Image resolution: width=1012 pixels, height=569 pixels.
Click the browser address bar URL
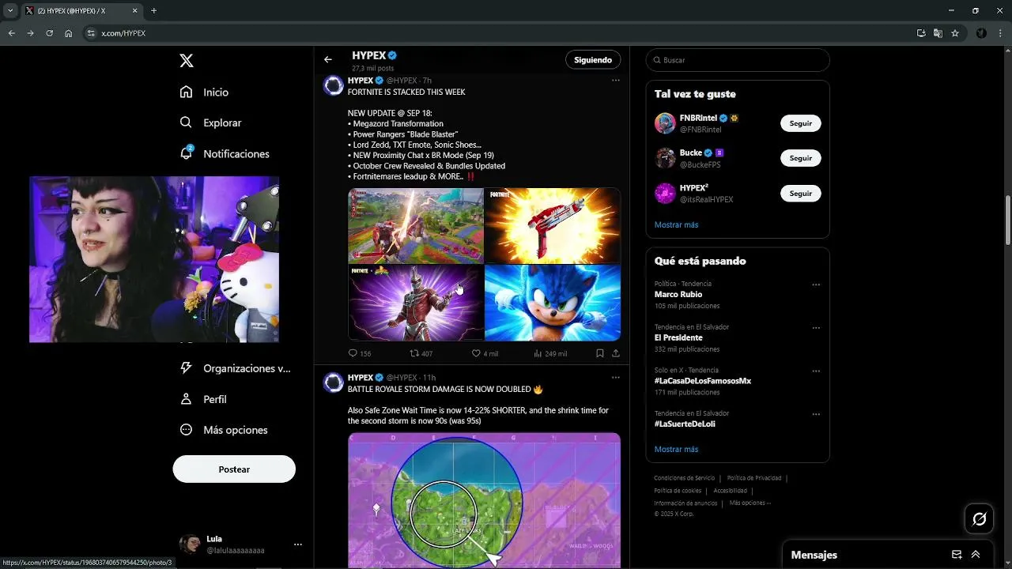click(x=123, y=33)
